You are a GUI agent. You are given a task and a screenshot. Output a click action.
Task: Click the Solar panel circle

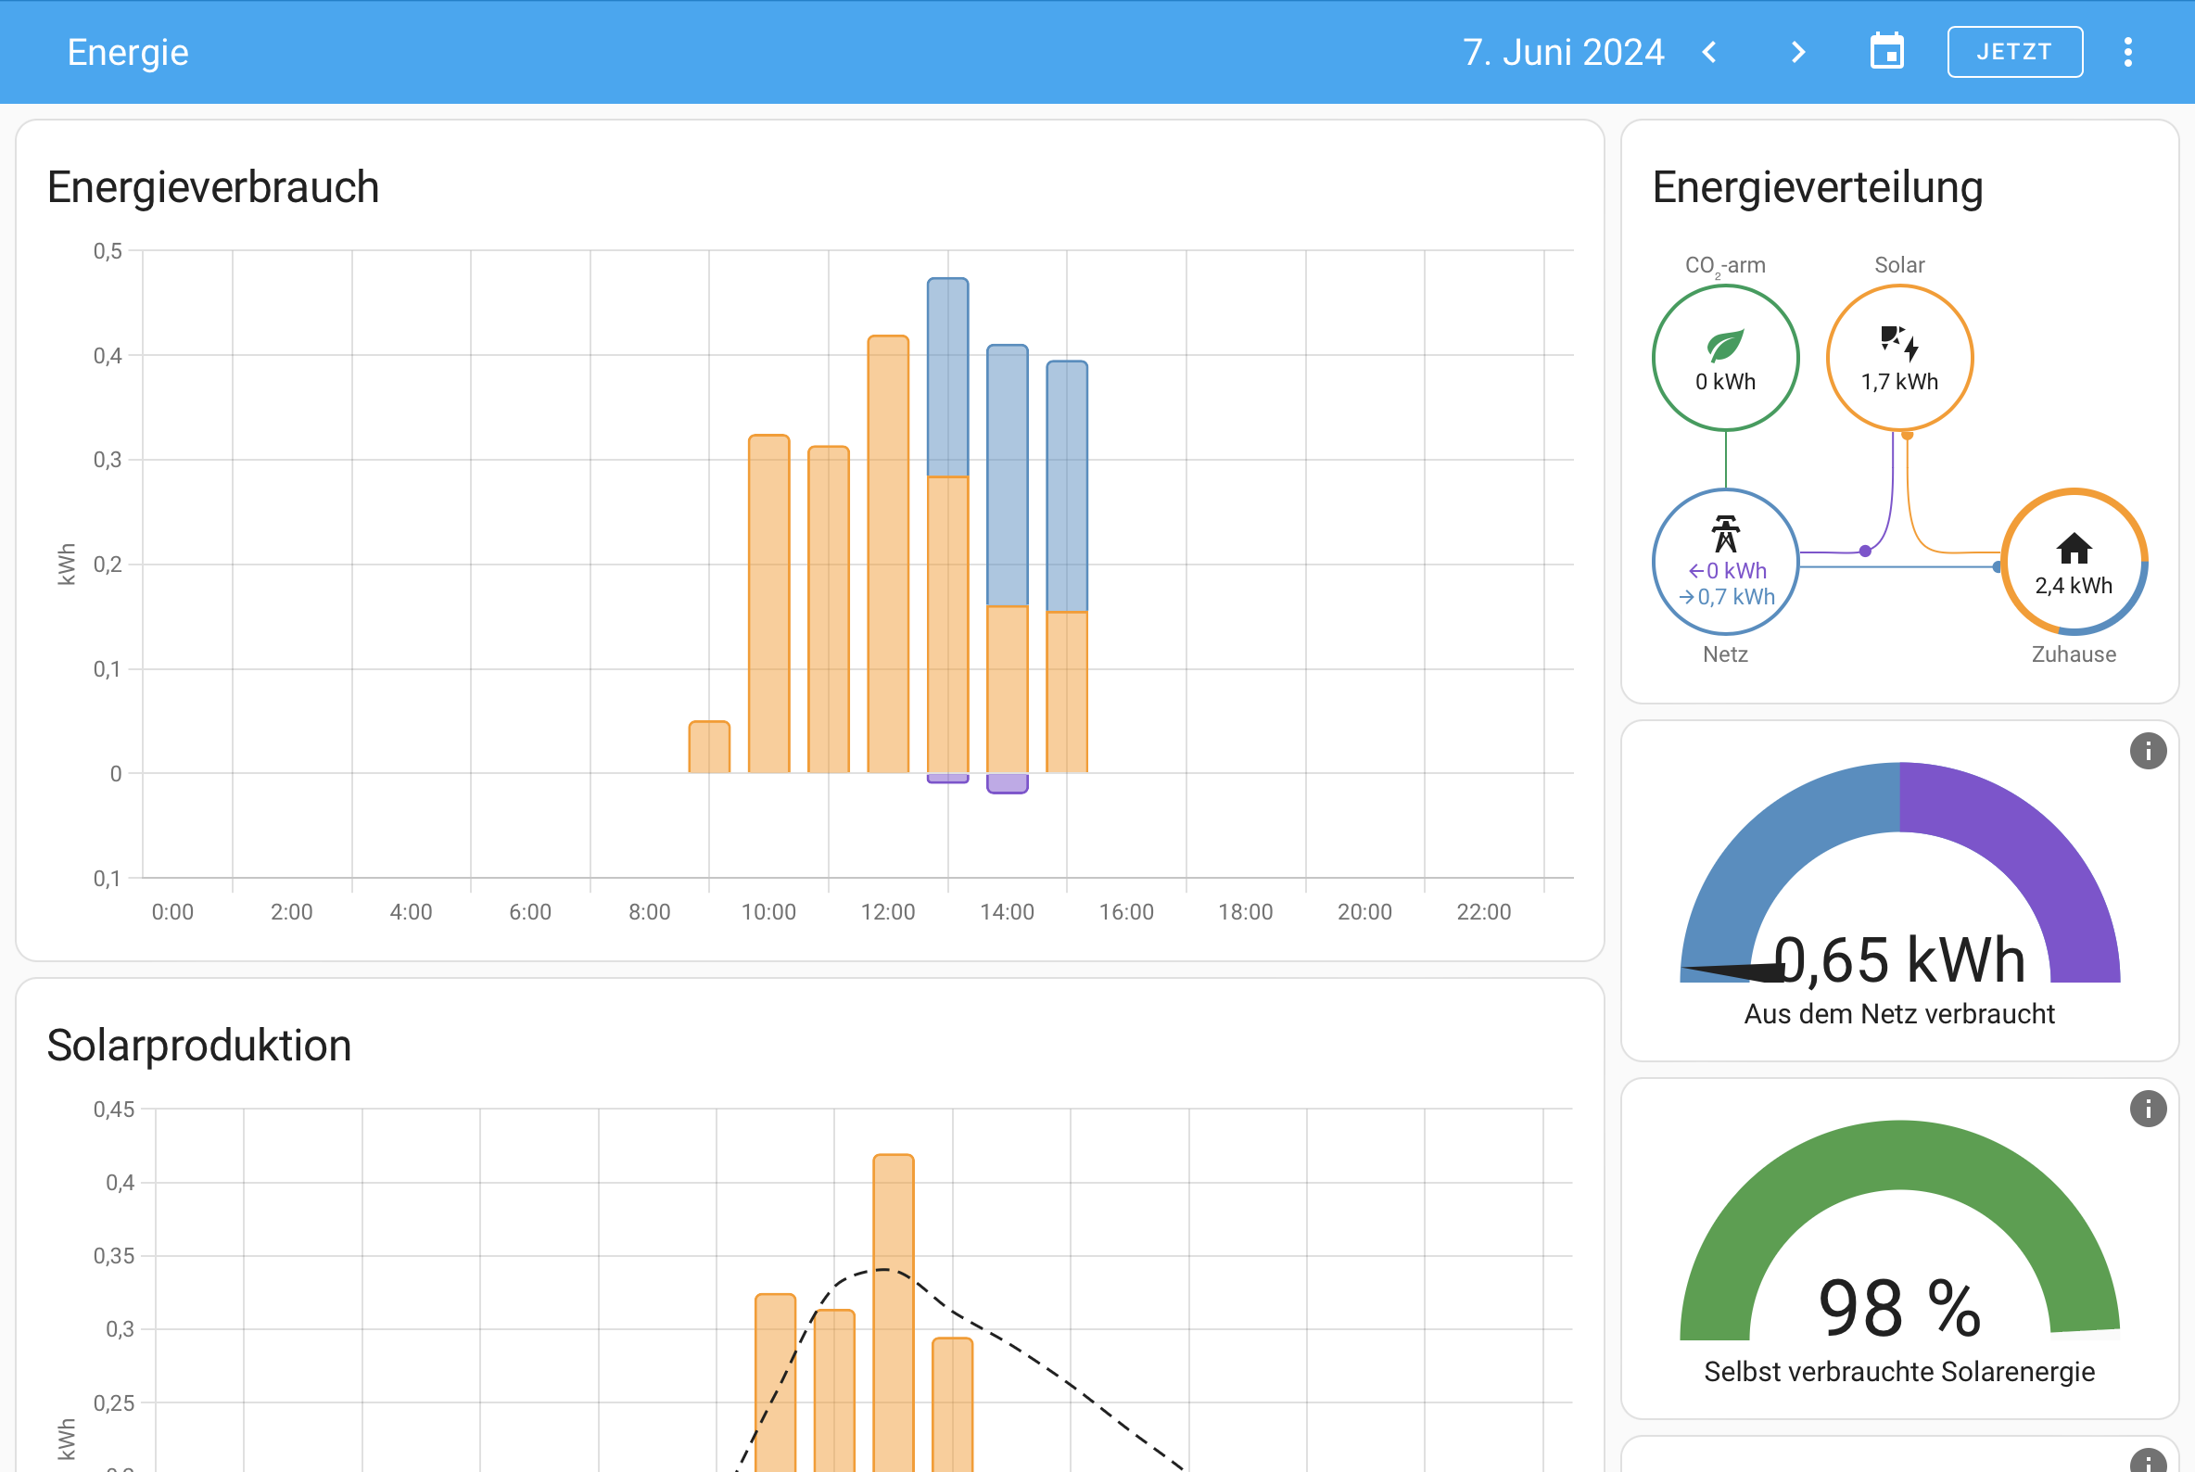click(x=1898, y=358)
